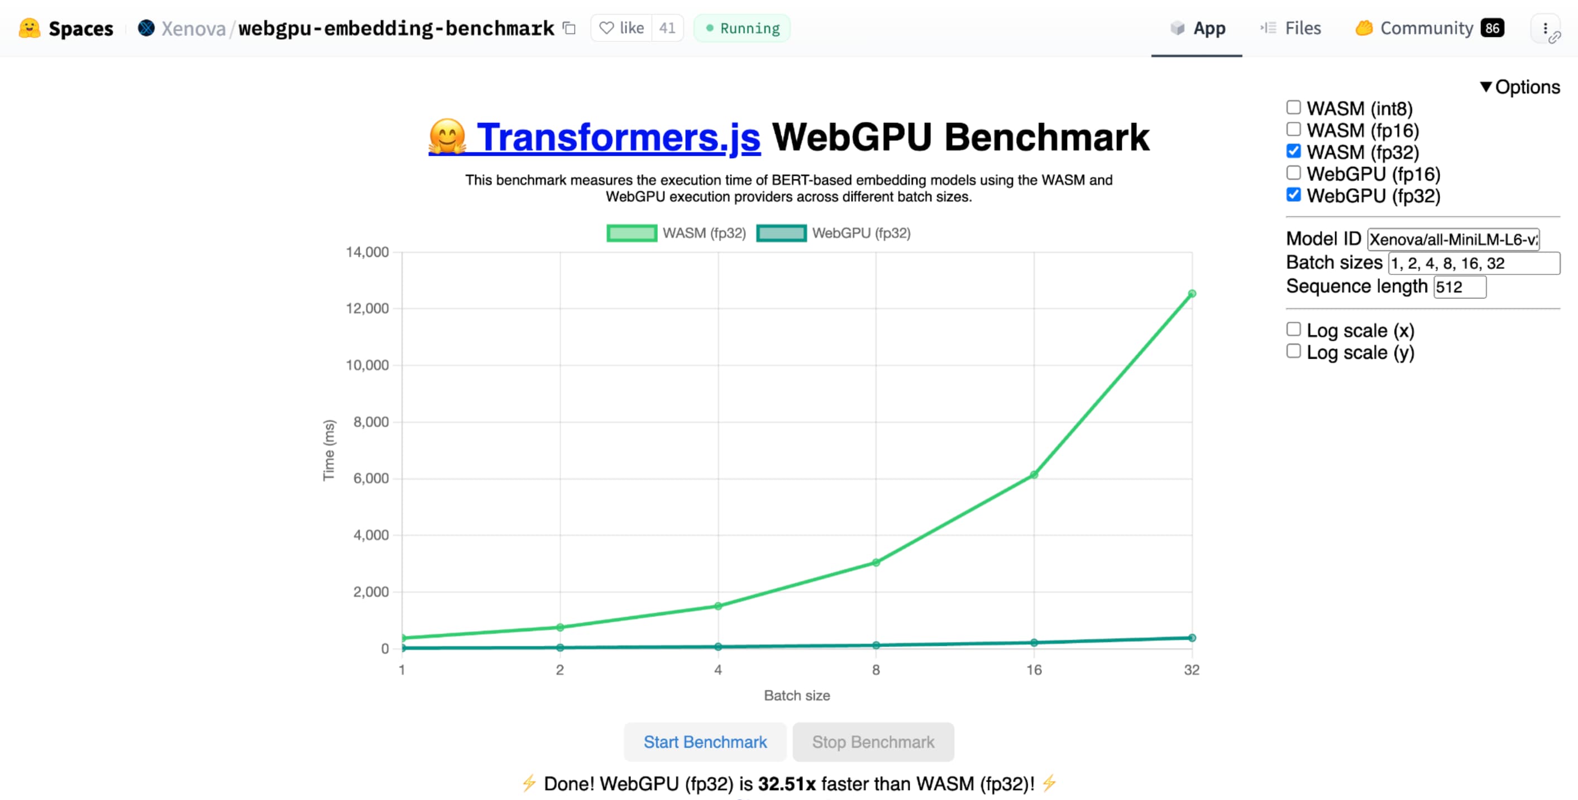
Task: Disable WebGPU (fp32) checkbox
Action: point(1294,195)
